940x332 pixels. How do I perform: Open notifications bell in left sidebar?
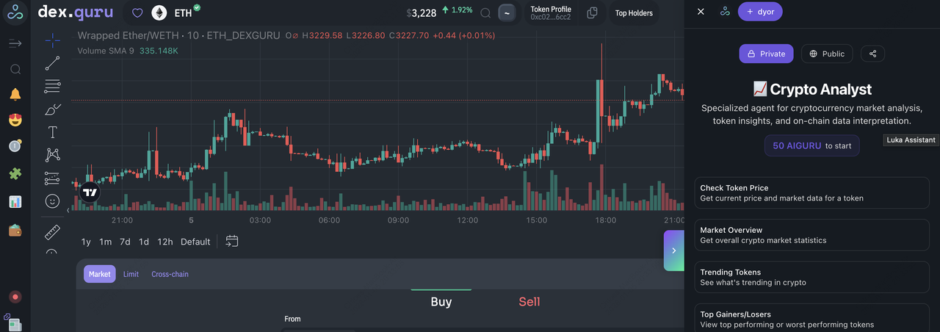[x=15, y=94]
